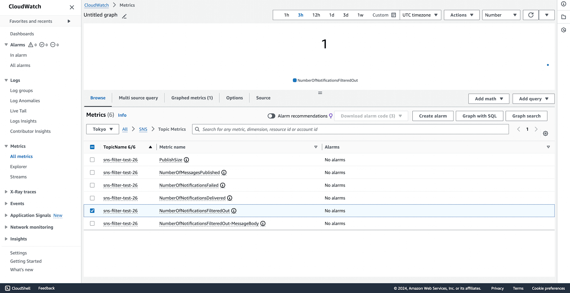Screen dimensions: 570x293
Task: Refresh the graph with the reload icon
Action: click(x=531, y=15)
